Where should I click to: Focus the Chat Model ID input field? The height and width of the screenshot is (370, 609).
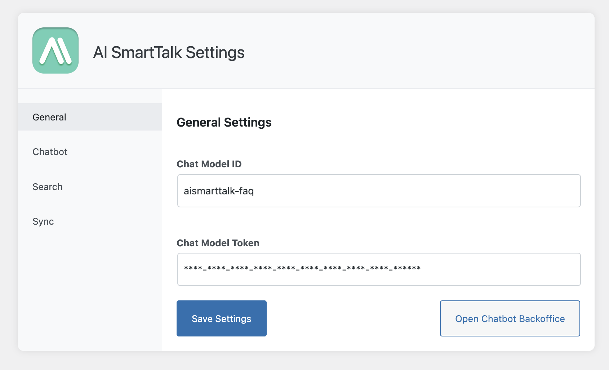click(379, 191)
